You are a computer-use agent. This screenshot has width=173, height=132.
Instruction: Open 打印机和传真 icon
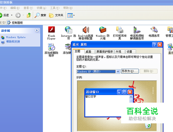(x=120, y=33)
